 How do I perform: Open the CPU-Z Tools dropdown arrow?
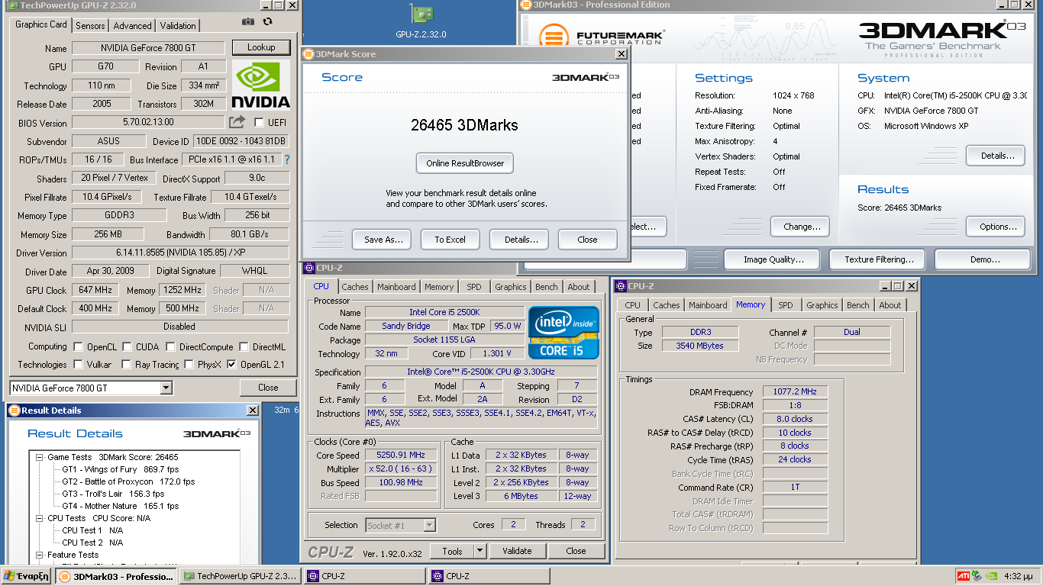coord(480,551)
